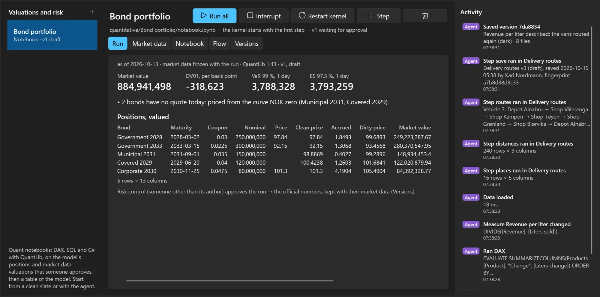Select the Government 2028 bond row
The image size is (600, 297).
[274, 137]
